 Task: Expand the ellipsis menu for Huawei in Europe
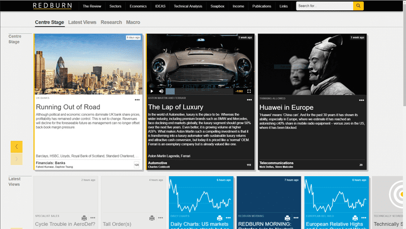click(361, 100)
